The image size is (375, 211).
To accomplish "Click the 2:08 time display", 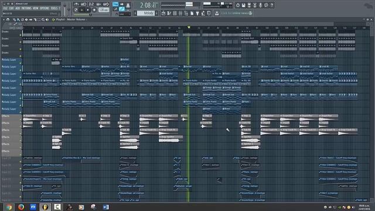I will tap(148, 5).
